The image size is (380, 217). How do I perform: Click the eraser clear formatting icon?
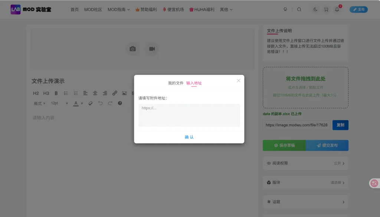pos(90,103)
